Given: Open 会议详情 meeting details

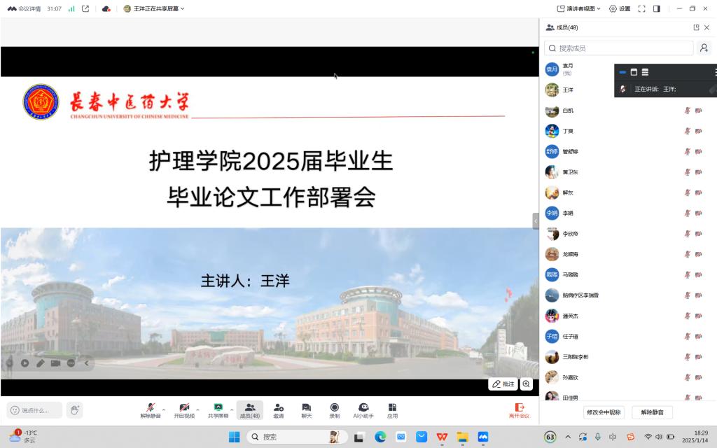Looking at the screenshot, I should [x=24, y=8].
